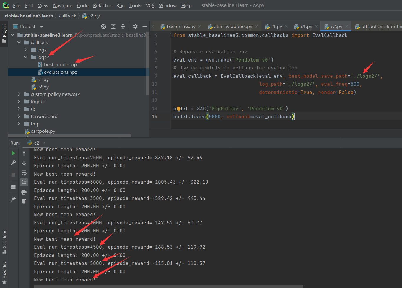This screenshot has width=402, height=288.
Task: Disable scroll to end in console
Action: (24, 182)
